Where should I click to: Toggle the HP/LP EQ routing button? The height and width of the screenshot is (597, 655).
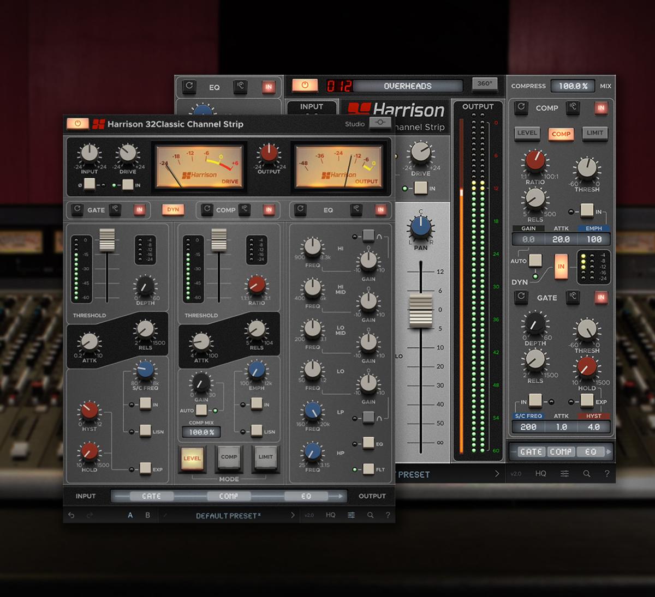[x=368, y=443]
